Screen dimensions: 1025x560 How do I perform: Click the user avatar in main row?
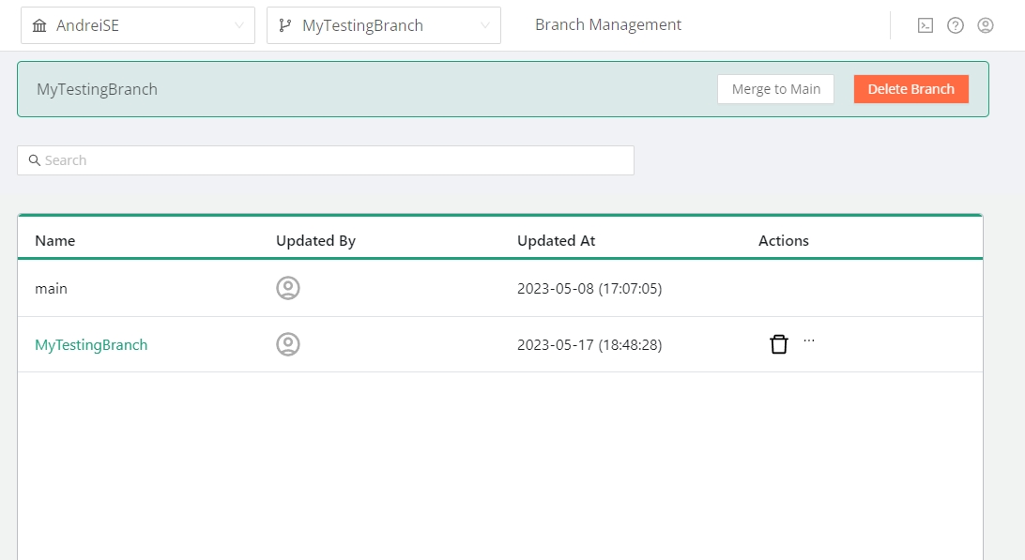(288, 288)
